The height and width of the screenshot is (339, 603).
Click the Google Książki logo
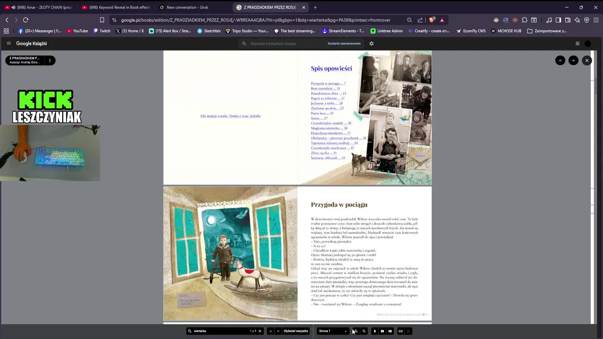click(x=31, y=43)
